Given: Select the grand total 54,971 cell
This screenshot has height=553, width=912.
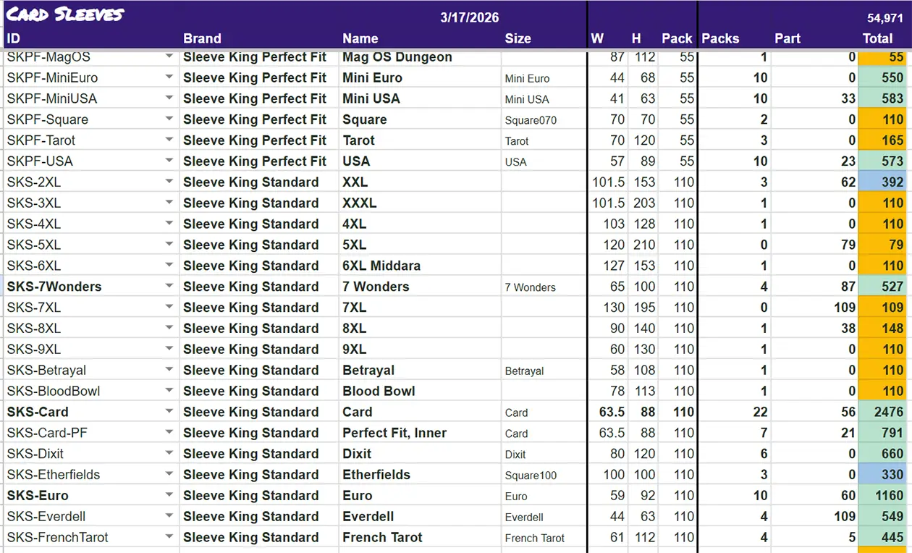Looking at the screenshot, I should point(885,18).
